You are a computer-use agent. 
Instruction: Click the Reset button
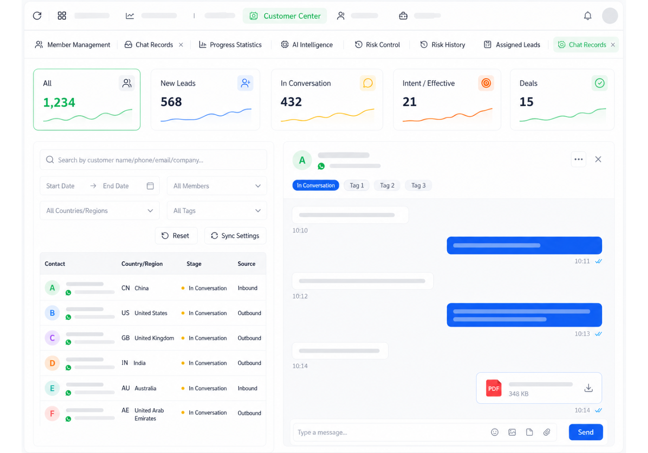point(176,236)
